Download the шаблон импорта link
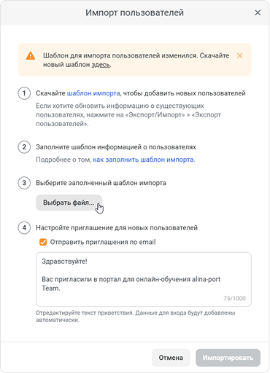The width and height of the screenshot is (270, 373). point(93,93)
